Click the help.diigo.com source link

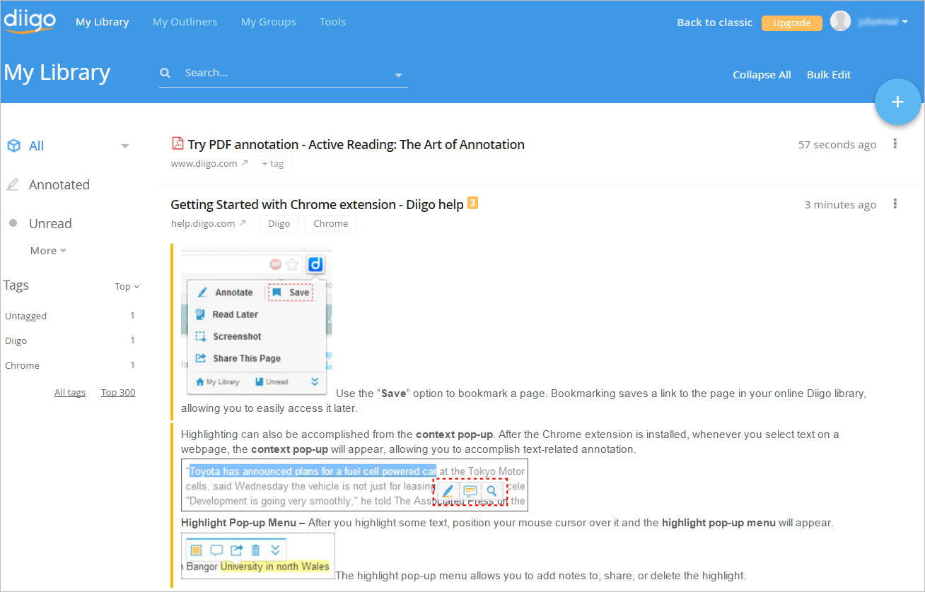tap(203, 223)
